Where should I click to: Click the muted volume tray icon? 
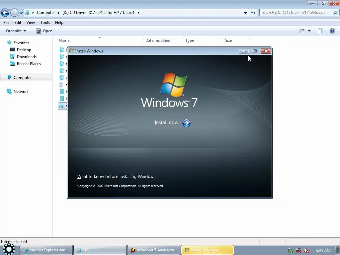[x=306, y=250]
